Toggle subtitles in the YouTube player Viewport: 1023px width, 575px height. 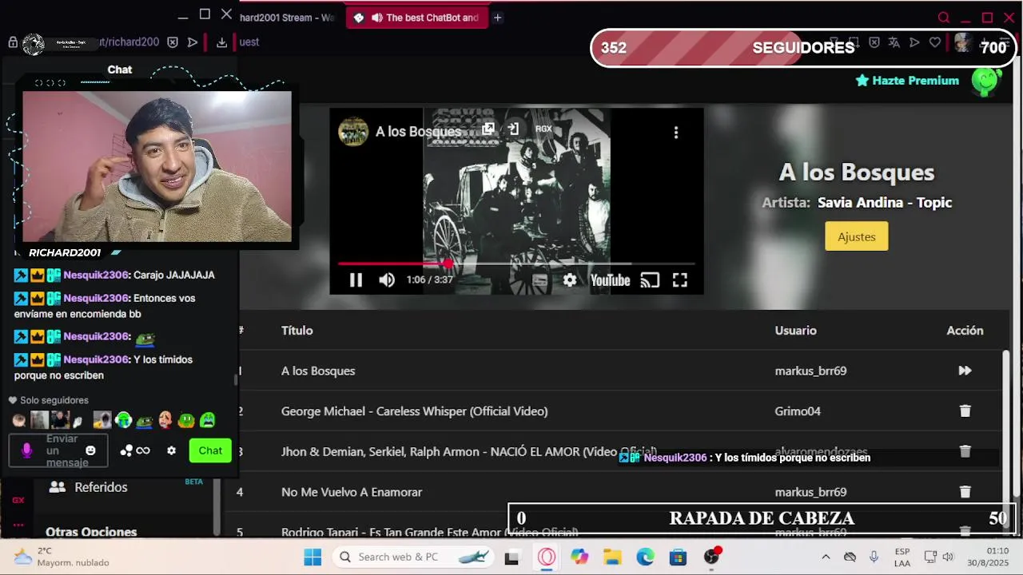[x=540, y=280]
